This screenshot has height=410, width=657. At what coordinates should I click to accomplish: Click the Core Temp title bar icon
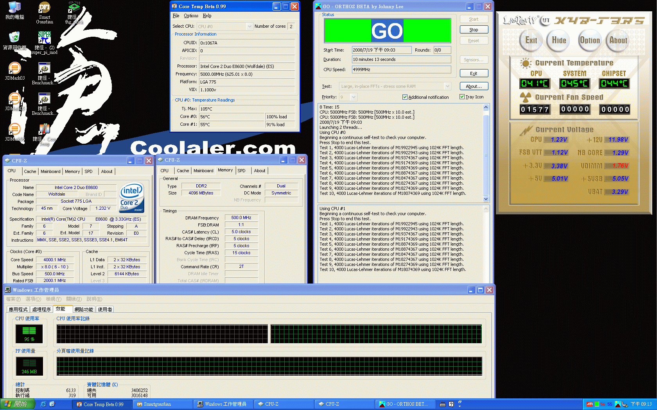tap(174, 6)
